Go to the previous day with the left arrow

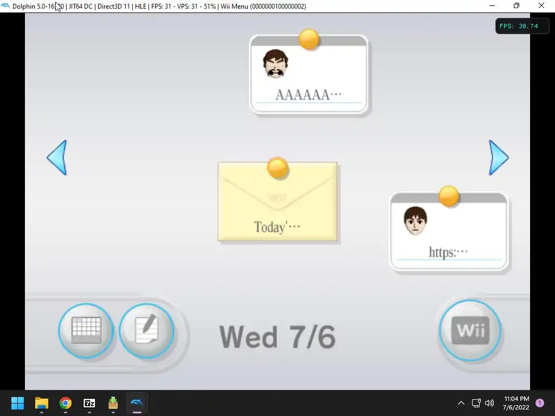click(57, 158)
